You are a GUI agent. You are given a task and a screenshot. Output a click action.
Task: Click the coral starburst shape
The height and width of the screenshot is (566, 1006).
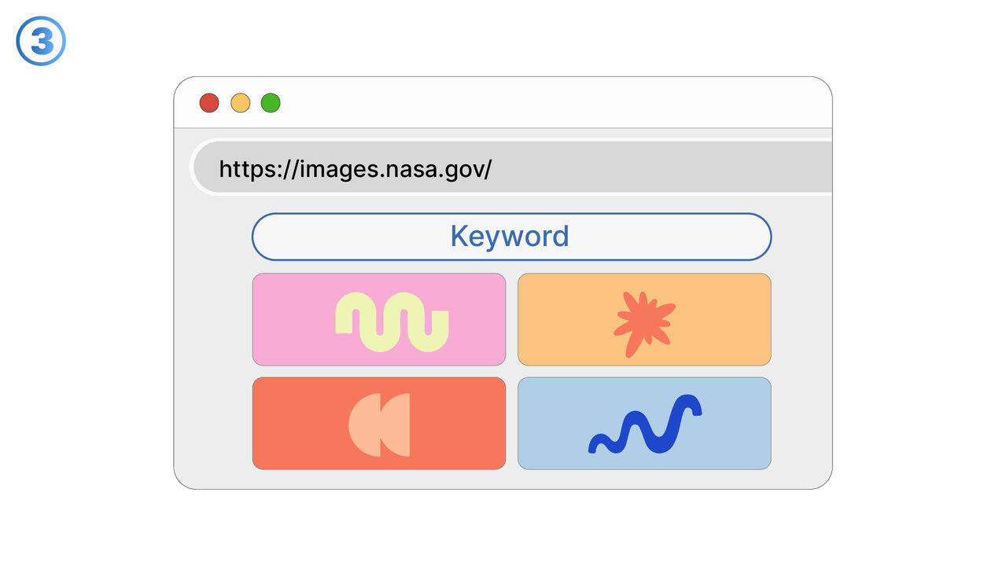coord(643,323)
